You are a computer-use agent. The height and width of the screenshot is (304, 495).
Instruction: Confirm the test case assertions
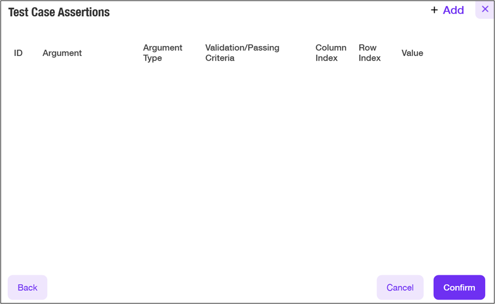click(x=459, y=287)
